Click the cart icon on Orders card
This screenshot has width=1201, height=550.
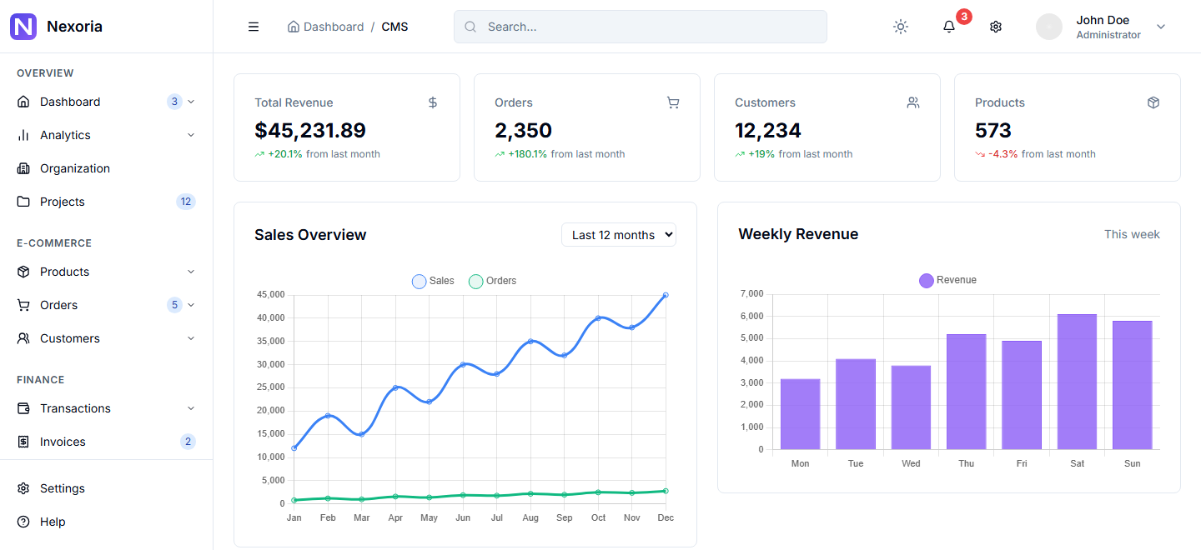tap(673, 102)
